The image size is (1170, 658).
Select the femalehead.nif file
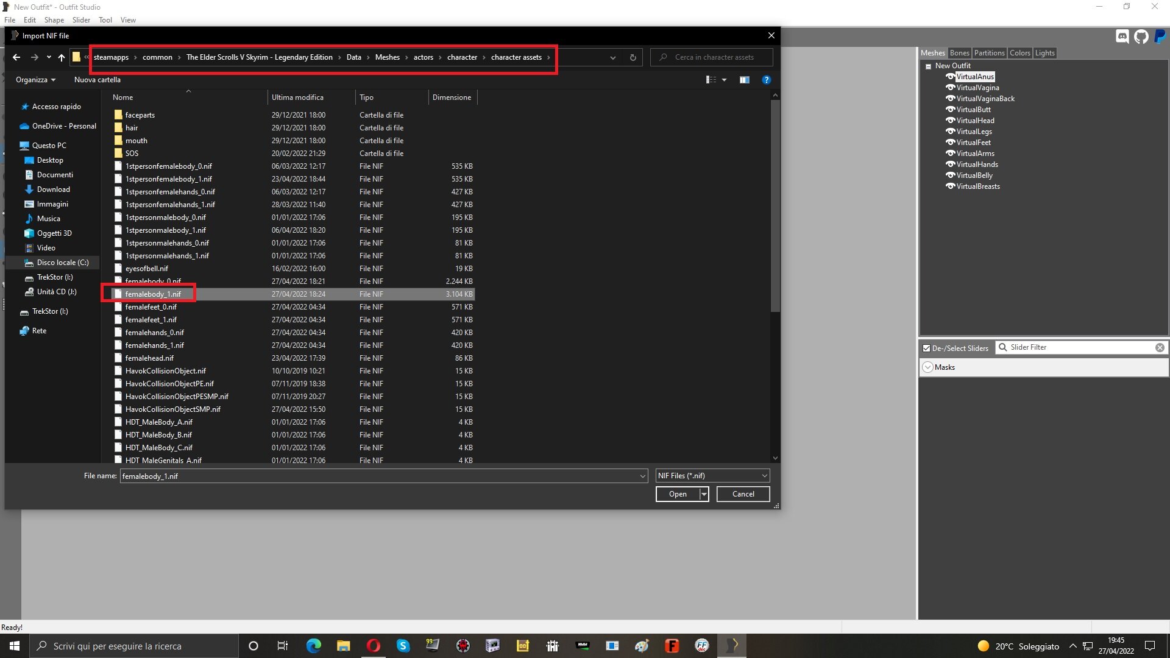[149, 358]
